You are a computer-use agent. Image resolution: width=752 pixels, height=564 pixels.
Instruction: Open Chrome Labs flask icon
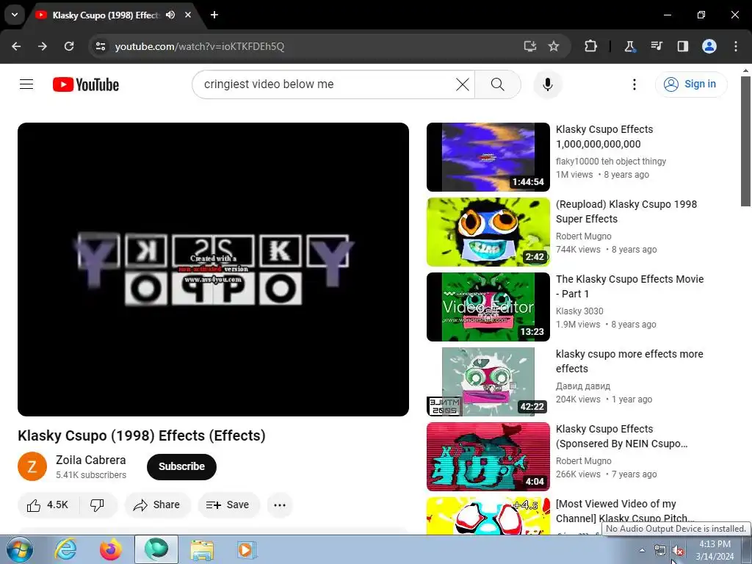coord(629,46)
